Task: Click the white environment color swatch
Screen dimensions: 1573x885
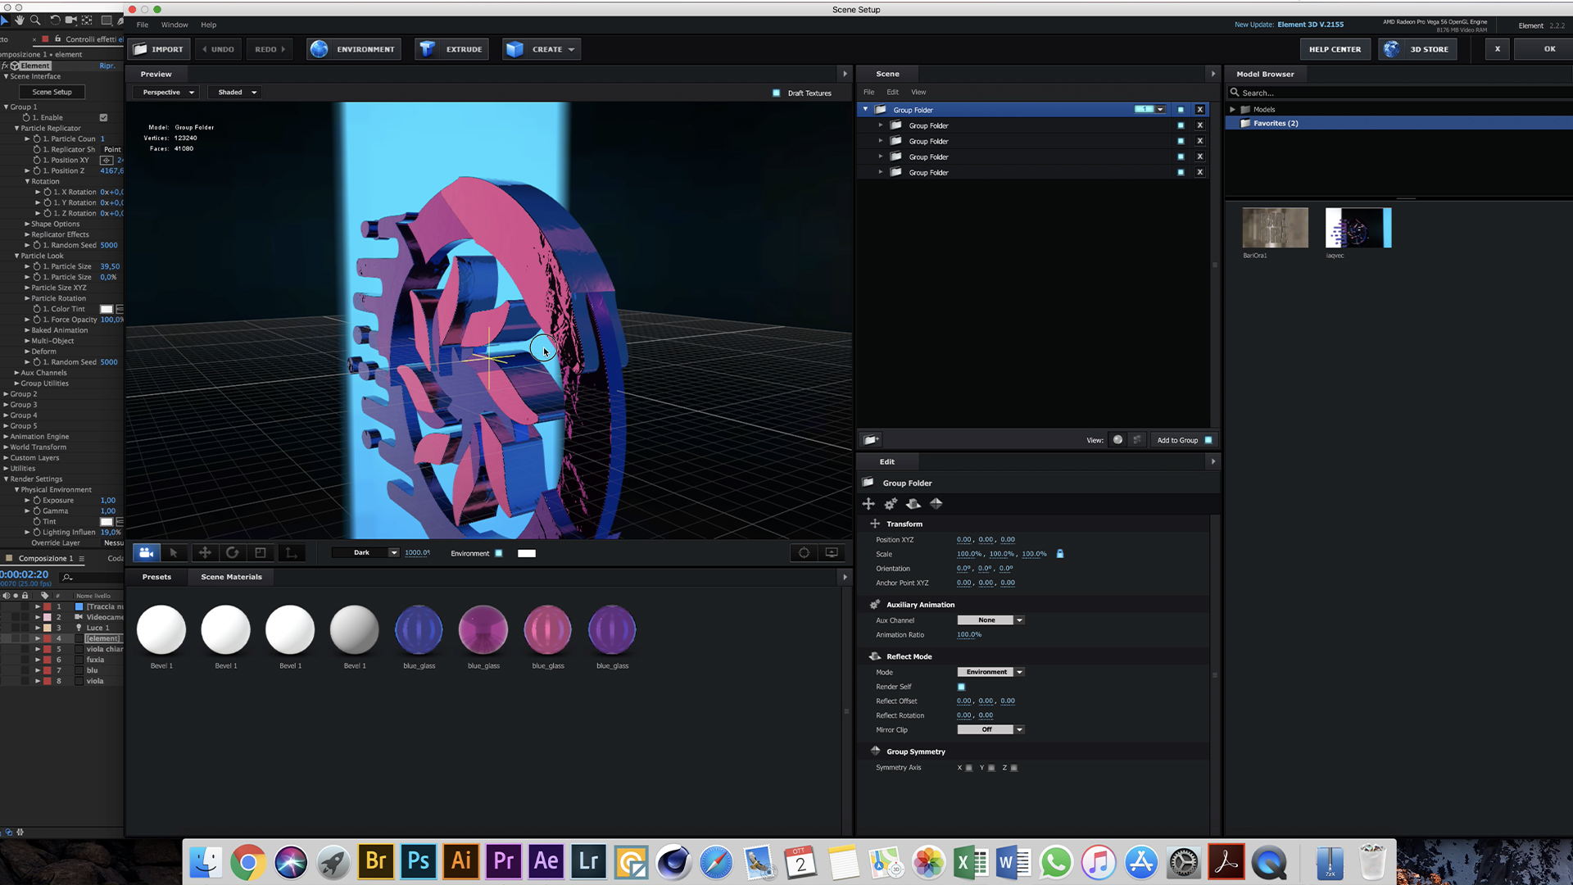Action: point(527,553)
